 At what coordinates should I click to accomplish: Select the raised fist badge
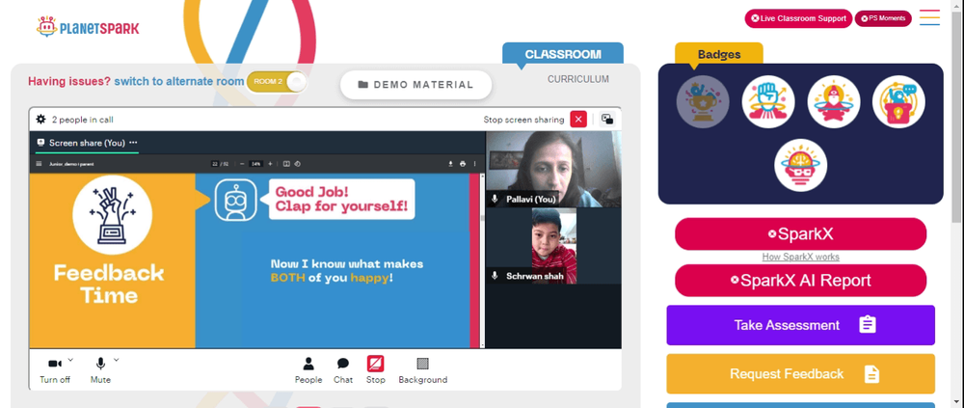click(x=768, y=101)
